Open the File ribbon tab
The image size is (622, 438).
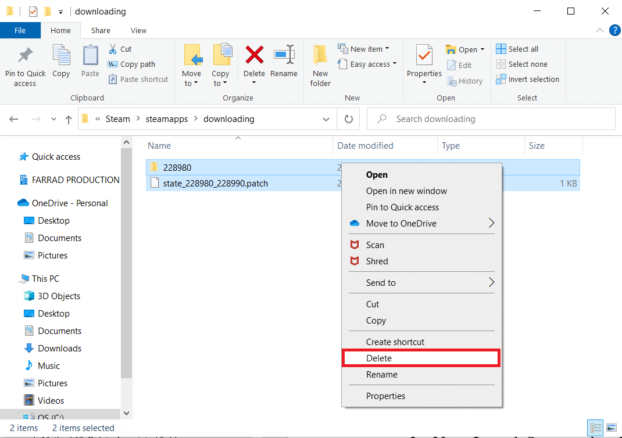coord(20,31)
